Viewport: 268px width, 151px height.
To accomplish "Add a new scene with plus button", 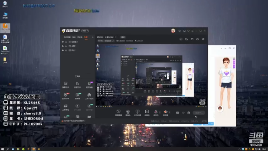I will (x=93, y=37).
